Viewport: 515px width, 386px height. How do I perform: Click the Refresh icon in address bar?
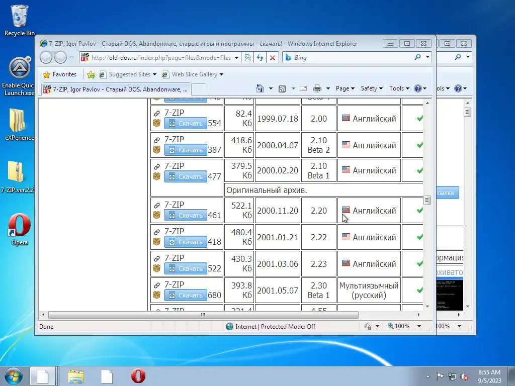pos(260,58)
